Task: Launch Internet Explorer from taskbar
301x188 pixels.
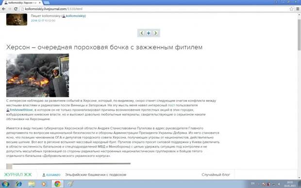Action: click(x=18, y=184)
